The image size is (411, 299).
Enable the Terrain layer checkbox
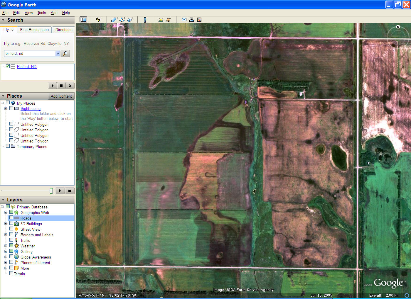[11, 273]
